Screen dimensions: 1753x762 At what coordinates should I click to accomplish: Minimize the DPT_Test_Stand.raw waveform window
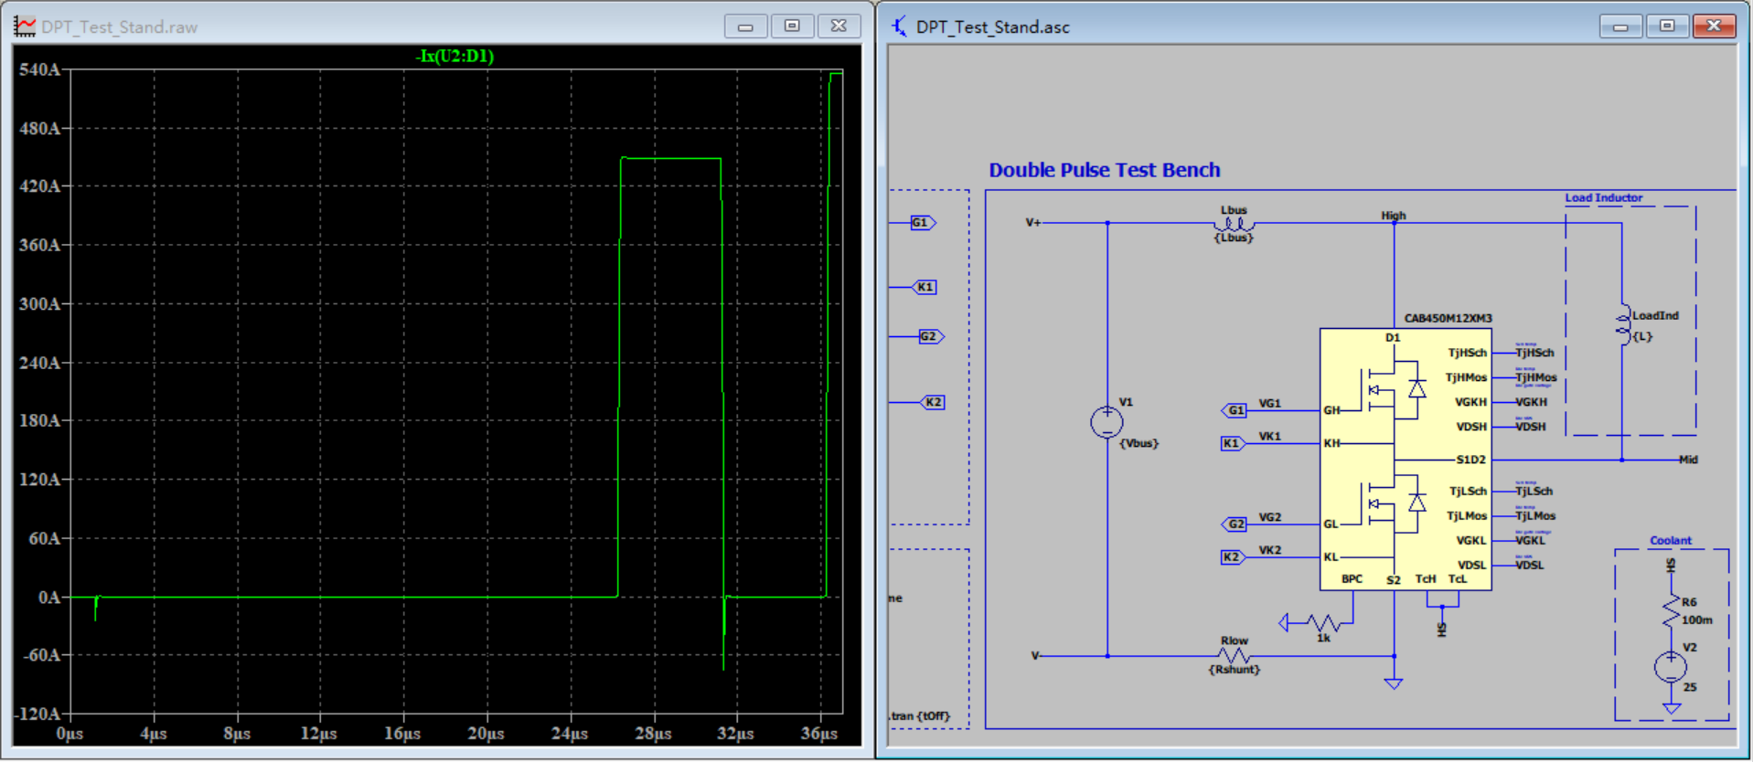[x=745, y=26]
